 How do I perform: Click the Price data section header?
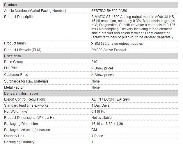point(13,56)
